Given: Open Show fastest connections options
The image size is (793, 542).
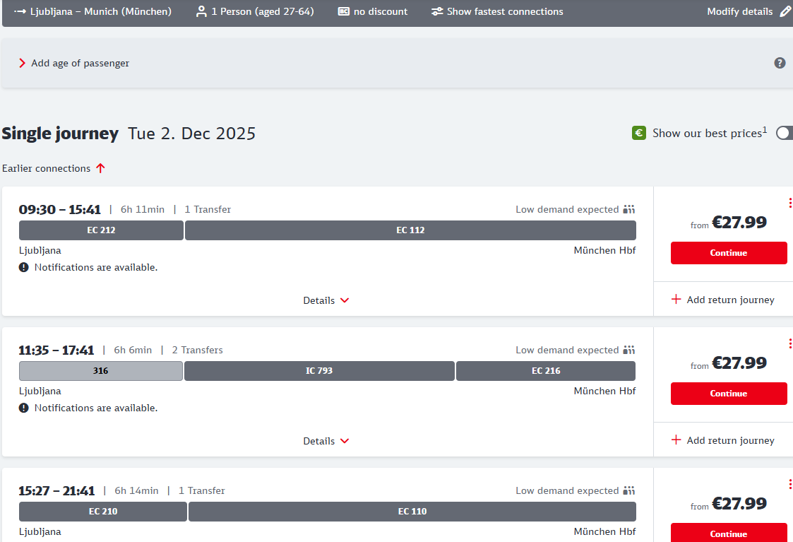Looking at the screenshot, I should pos(497,11).
